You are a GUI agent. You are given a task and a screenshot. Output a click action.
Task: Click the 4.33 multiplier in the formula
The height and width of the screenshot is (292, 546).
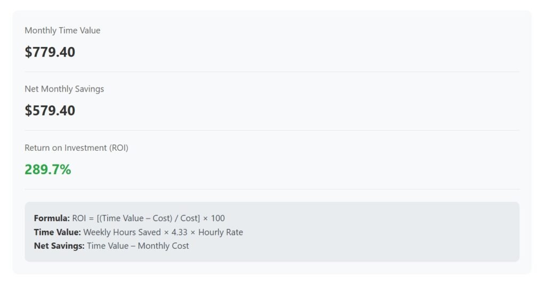[x=179, y=232]
